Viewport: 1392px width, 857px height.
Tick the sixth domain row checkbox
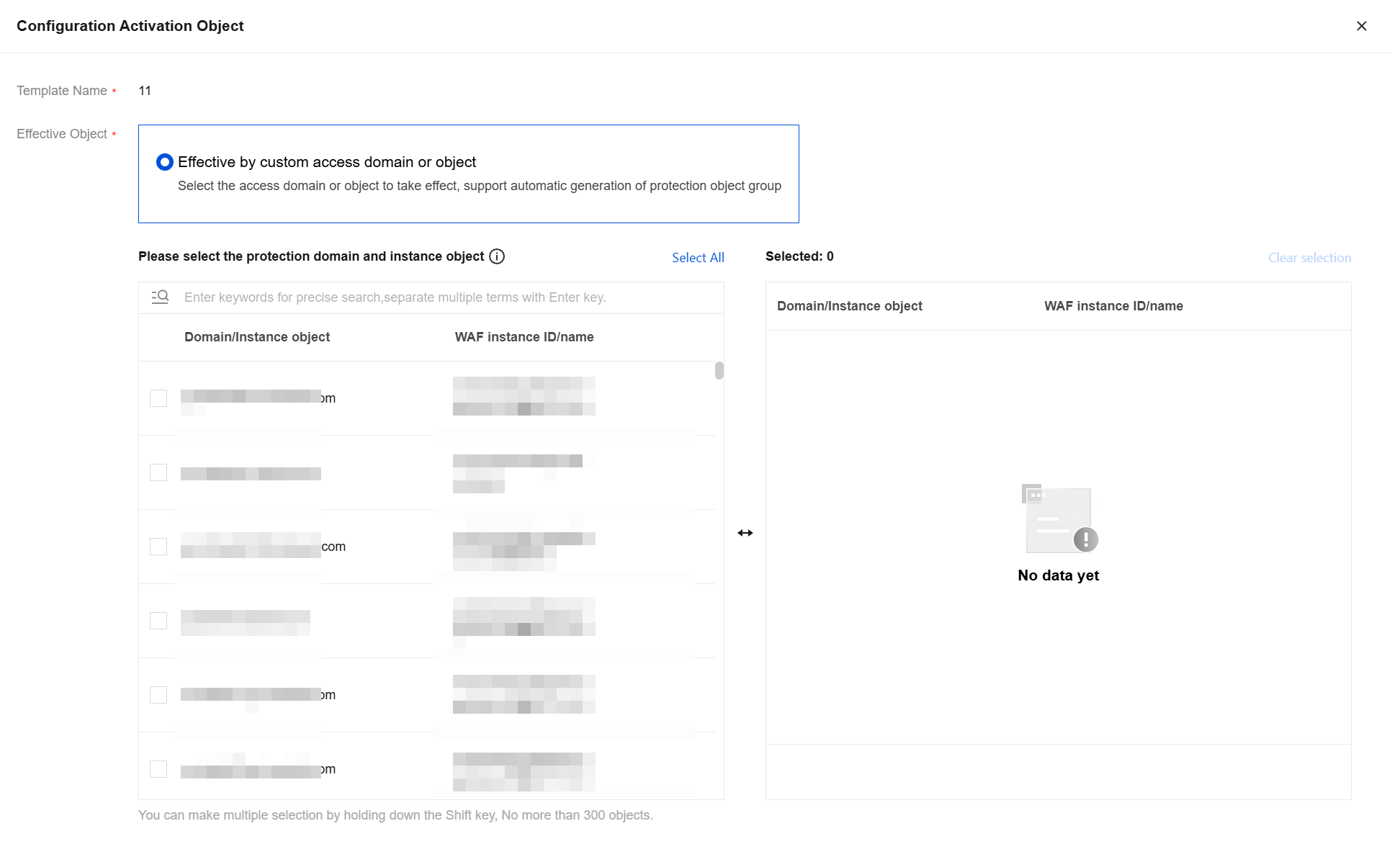[158, 769]
